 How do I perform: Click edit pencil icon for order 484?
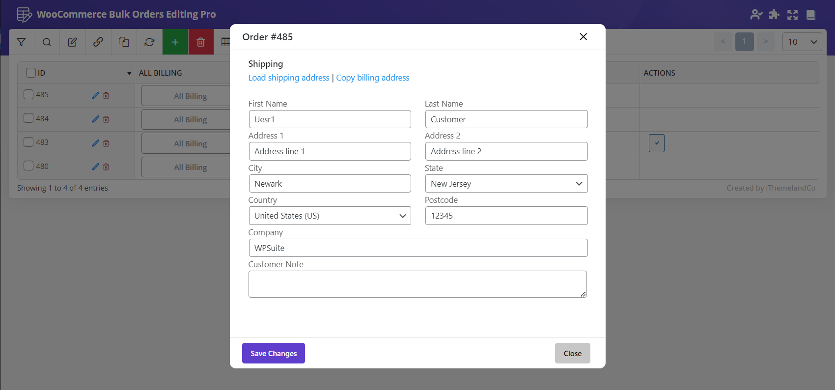click(x=95, y=119)
